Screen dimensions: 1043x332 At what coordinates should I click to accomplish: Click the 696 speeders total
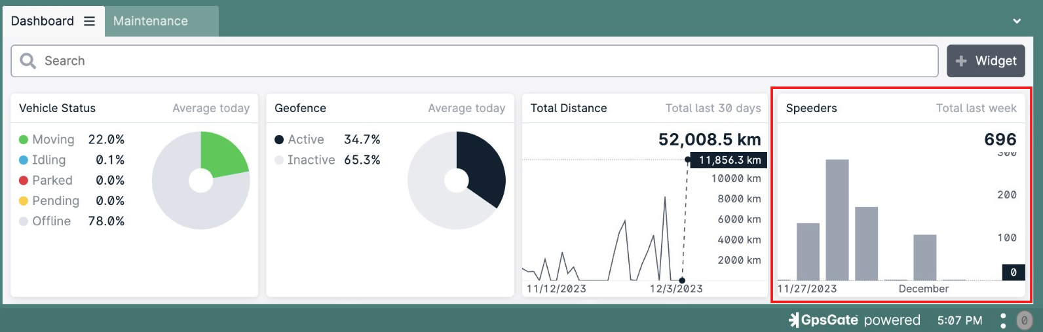click(x=1000, y=139)
